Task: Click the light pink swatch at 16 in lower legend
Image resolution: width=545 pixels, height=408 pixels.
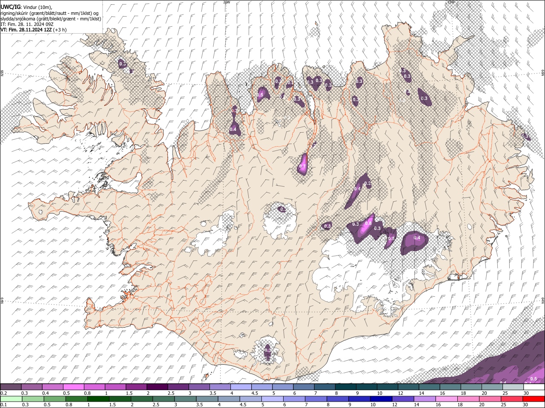Action: pos(446,399)
